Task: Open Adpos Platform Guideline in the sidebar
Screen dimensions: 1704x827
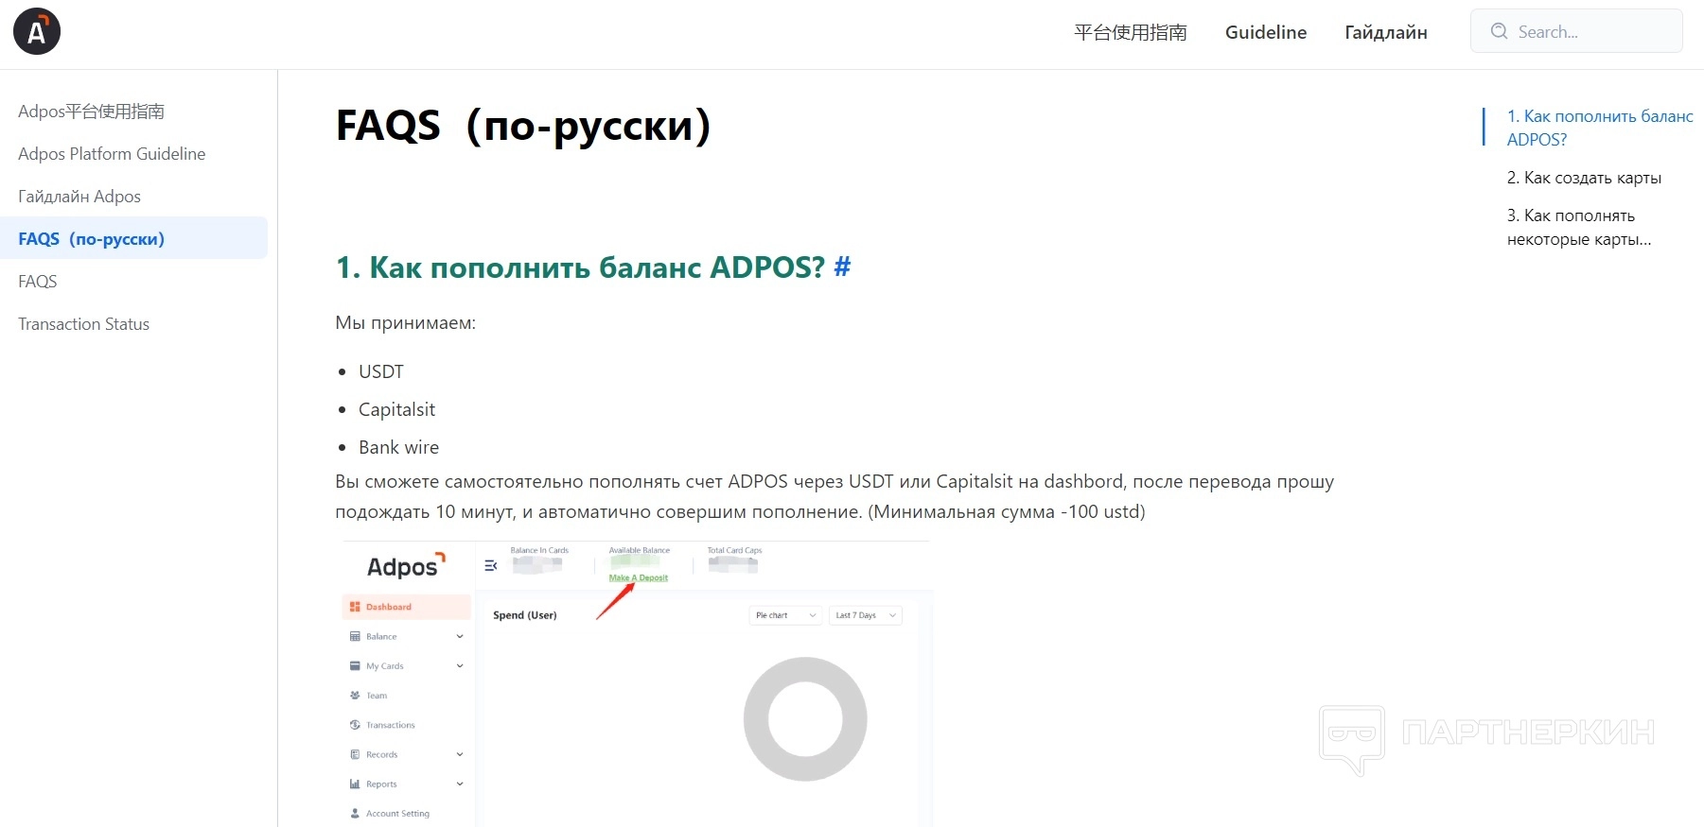Action: (x=112, y=154)
